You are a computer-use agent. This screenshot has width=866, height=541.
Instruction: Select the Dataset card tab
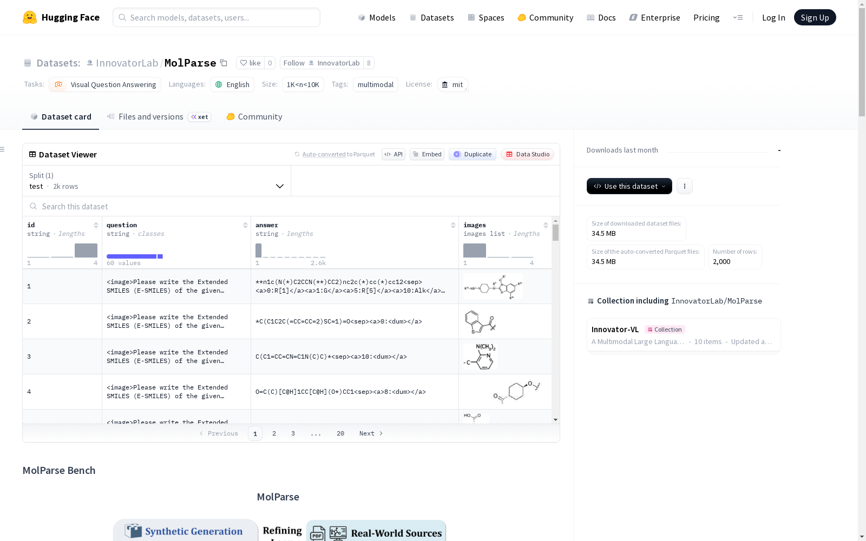pyautogui.click(x=61, y=117)
